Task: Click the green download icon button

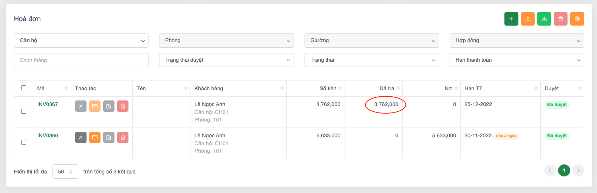Action: tap(544, 19)
